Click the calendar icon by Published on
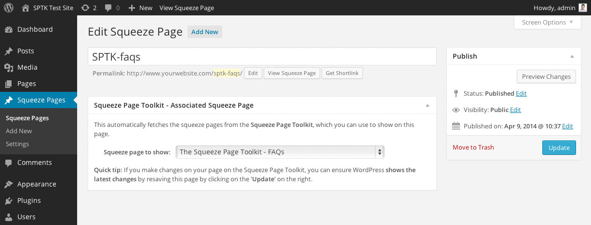 point(456,126)
